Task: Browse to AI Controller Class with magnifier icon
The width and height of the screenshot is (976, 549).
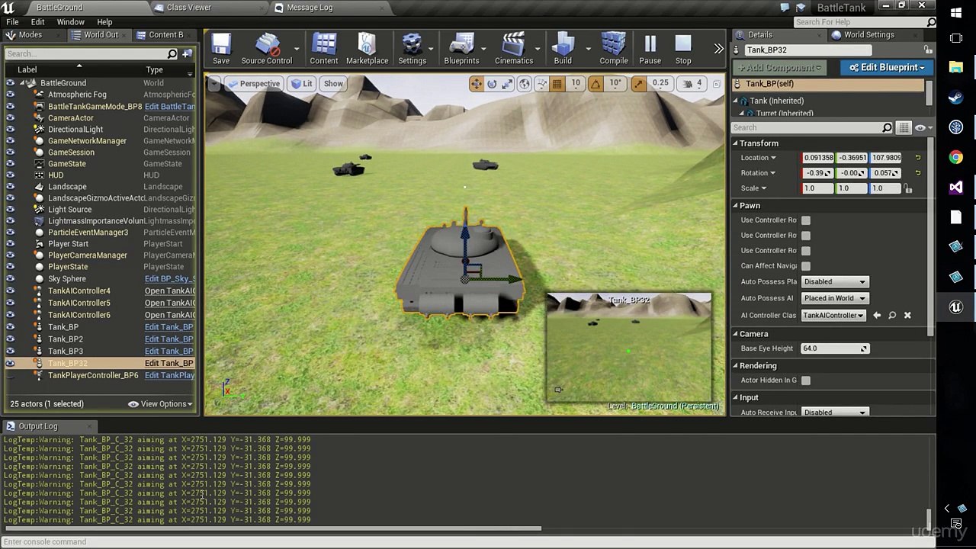Action: click(892, 315)
